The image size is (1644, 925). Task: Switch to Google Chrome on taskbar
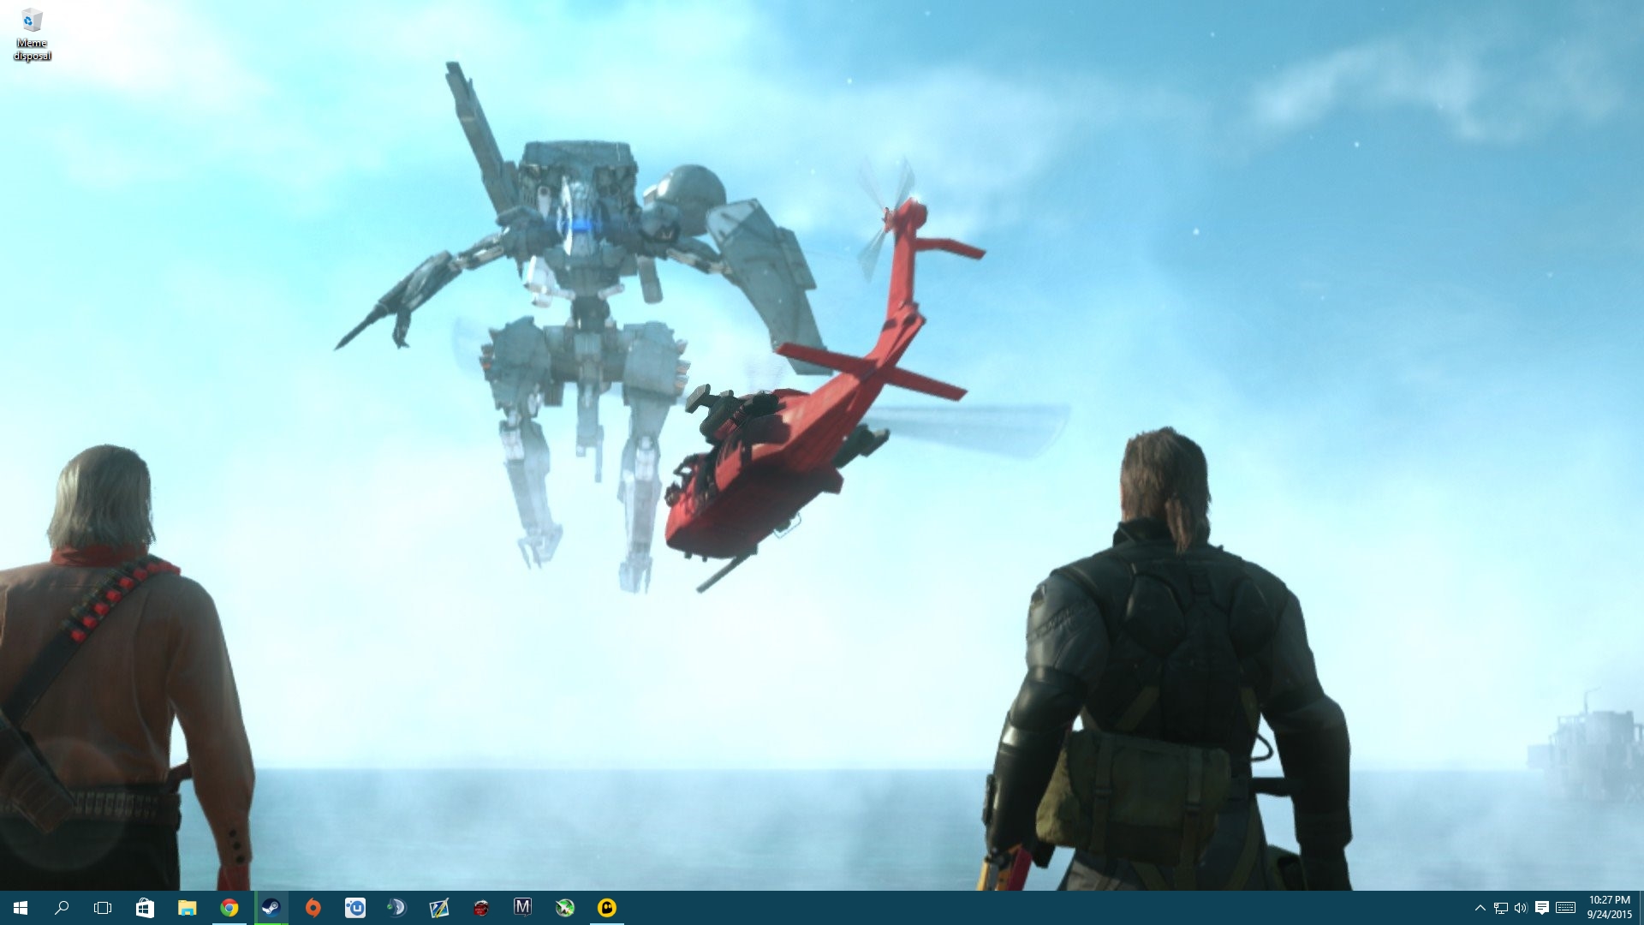(x=229, y=908)
